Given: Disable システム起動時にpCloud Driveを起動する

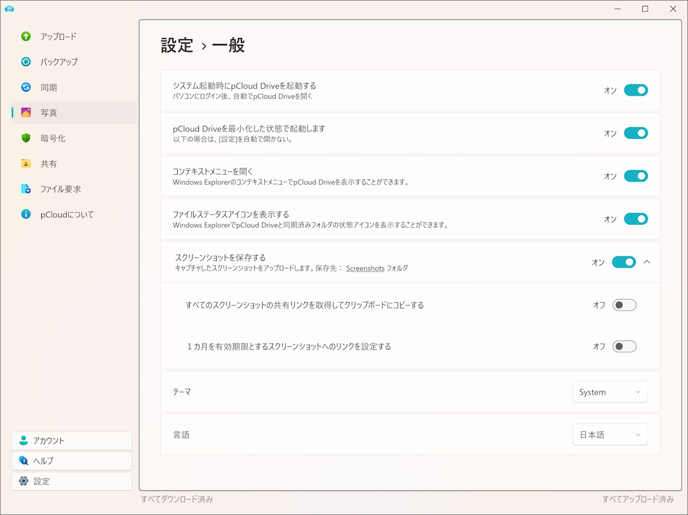Looking at the screenshot, I should click(x=636, y=90).
